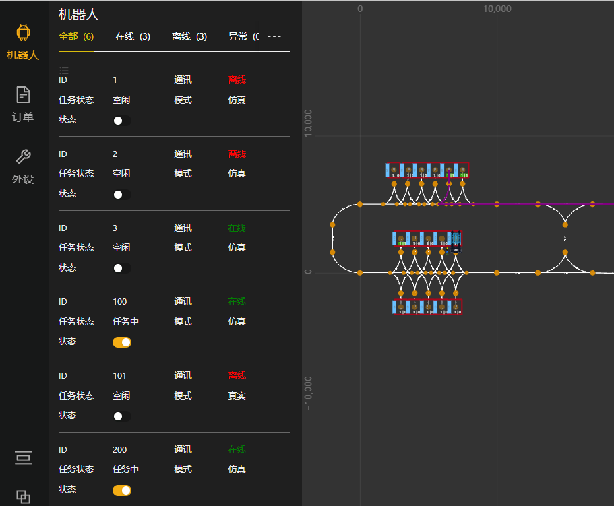Click the small list icon above robot 1
This screenshot has width=614, height=506.
tap(64, 71)
